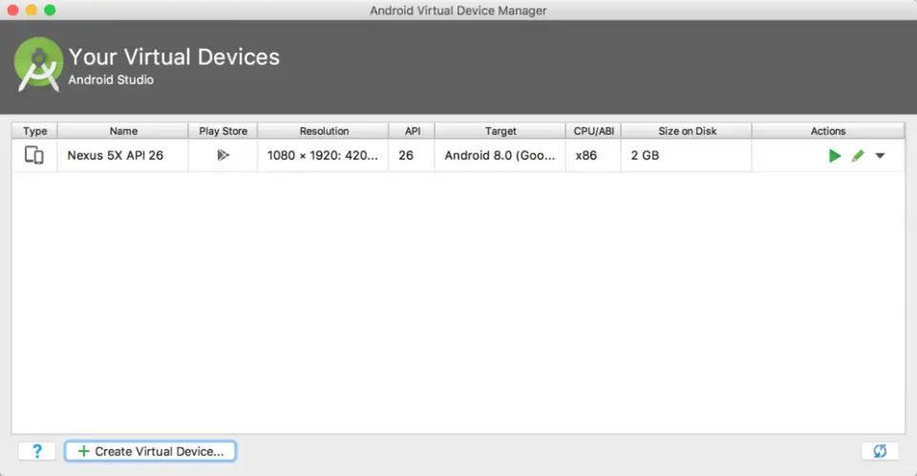Click the Android Studio logo
917x476 pixels.
38,64
